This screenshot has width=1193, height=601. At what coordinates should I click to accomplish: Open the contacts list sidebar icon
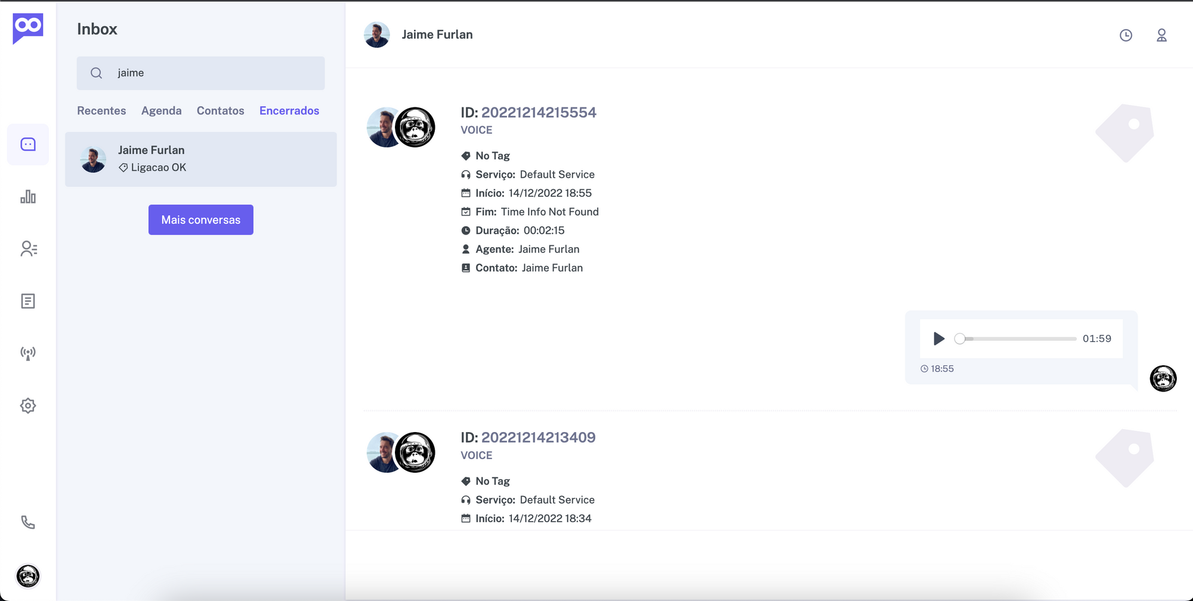tap(28, 249)
